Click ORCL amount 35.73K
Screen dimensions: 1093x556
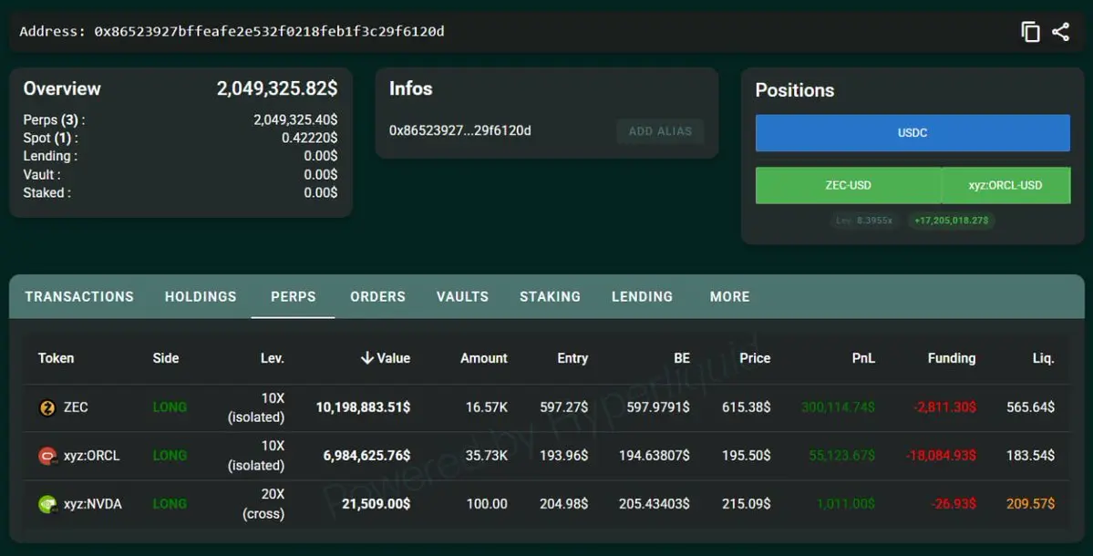click(487, 456)
